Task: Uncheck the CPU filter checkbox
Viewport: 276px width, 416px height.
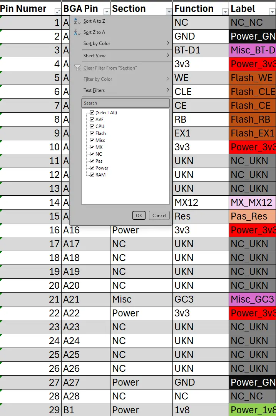Action: [x=92, y=126]
